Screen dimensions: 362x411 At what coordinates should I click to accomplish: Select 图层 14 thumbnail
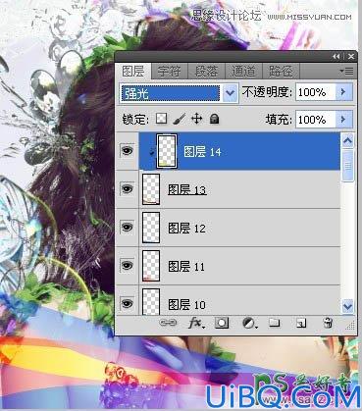(167, 151)
